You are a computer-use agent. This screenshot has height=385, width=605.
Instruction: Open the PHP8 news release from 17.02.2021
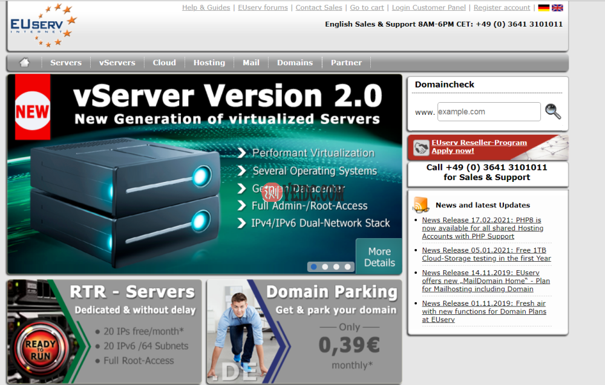482,228
